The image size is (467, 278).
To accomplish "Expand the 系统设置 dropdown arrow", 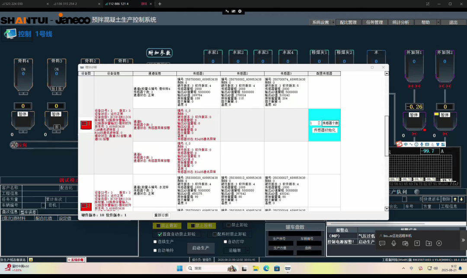I will click(x=333, y=22).
